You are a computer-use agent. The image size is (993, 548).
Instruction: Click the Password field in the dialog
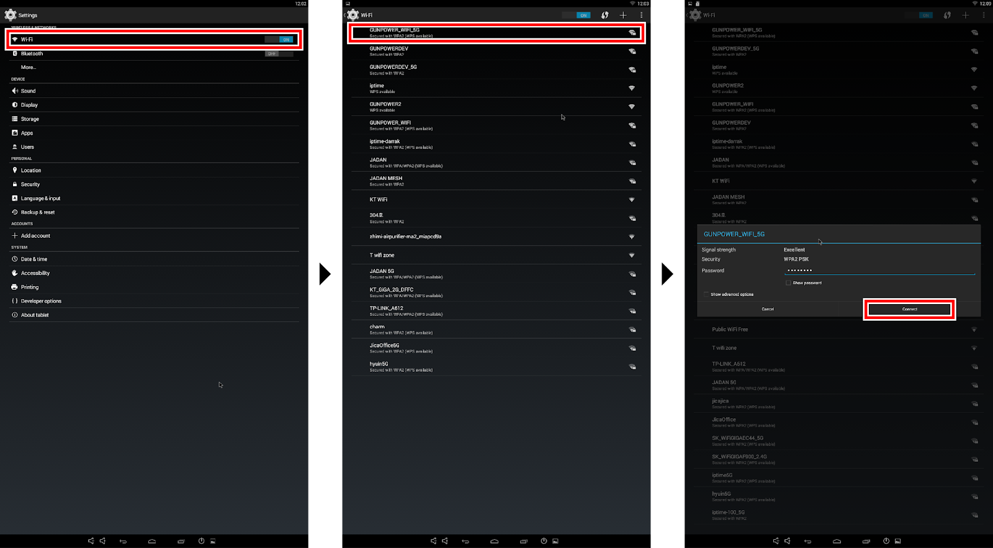click(879, 271)
